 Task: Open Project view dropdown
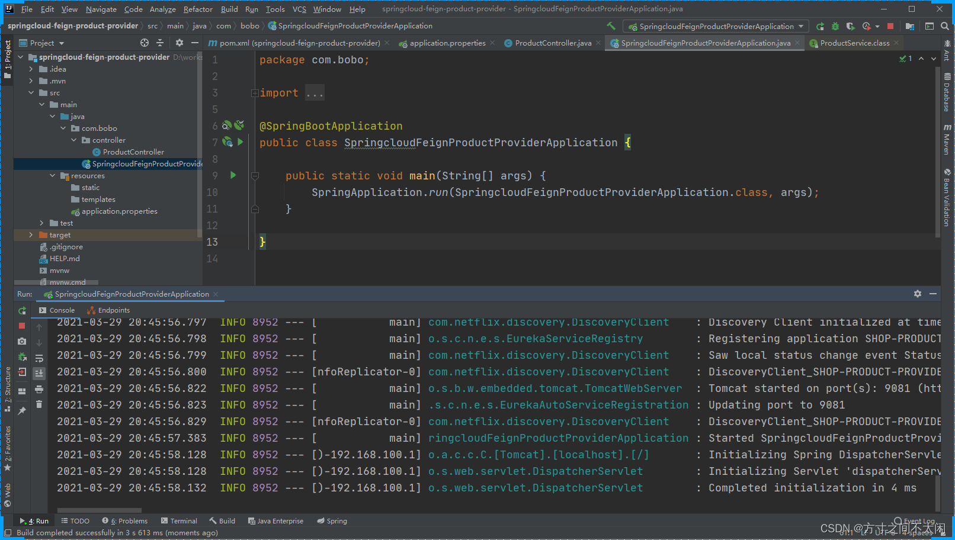(41, 43)
